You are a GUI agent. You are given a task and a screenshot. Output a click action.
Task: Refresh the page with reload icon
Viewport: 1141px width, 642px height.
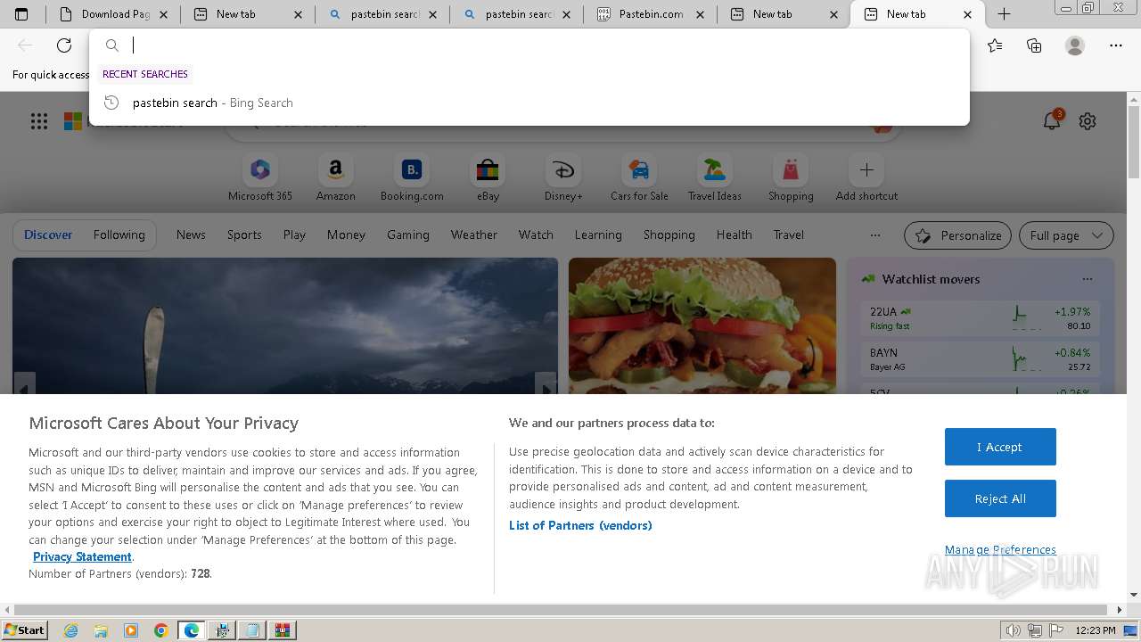coord(64,45)
